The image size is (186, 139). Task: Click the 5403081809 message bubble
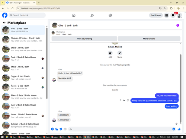click(x=64, y=120)
